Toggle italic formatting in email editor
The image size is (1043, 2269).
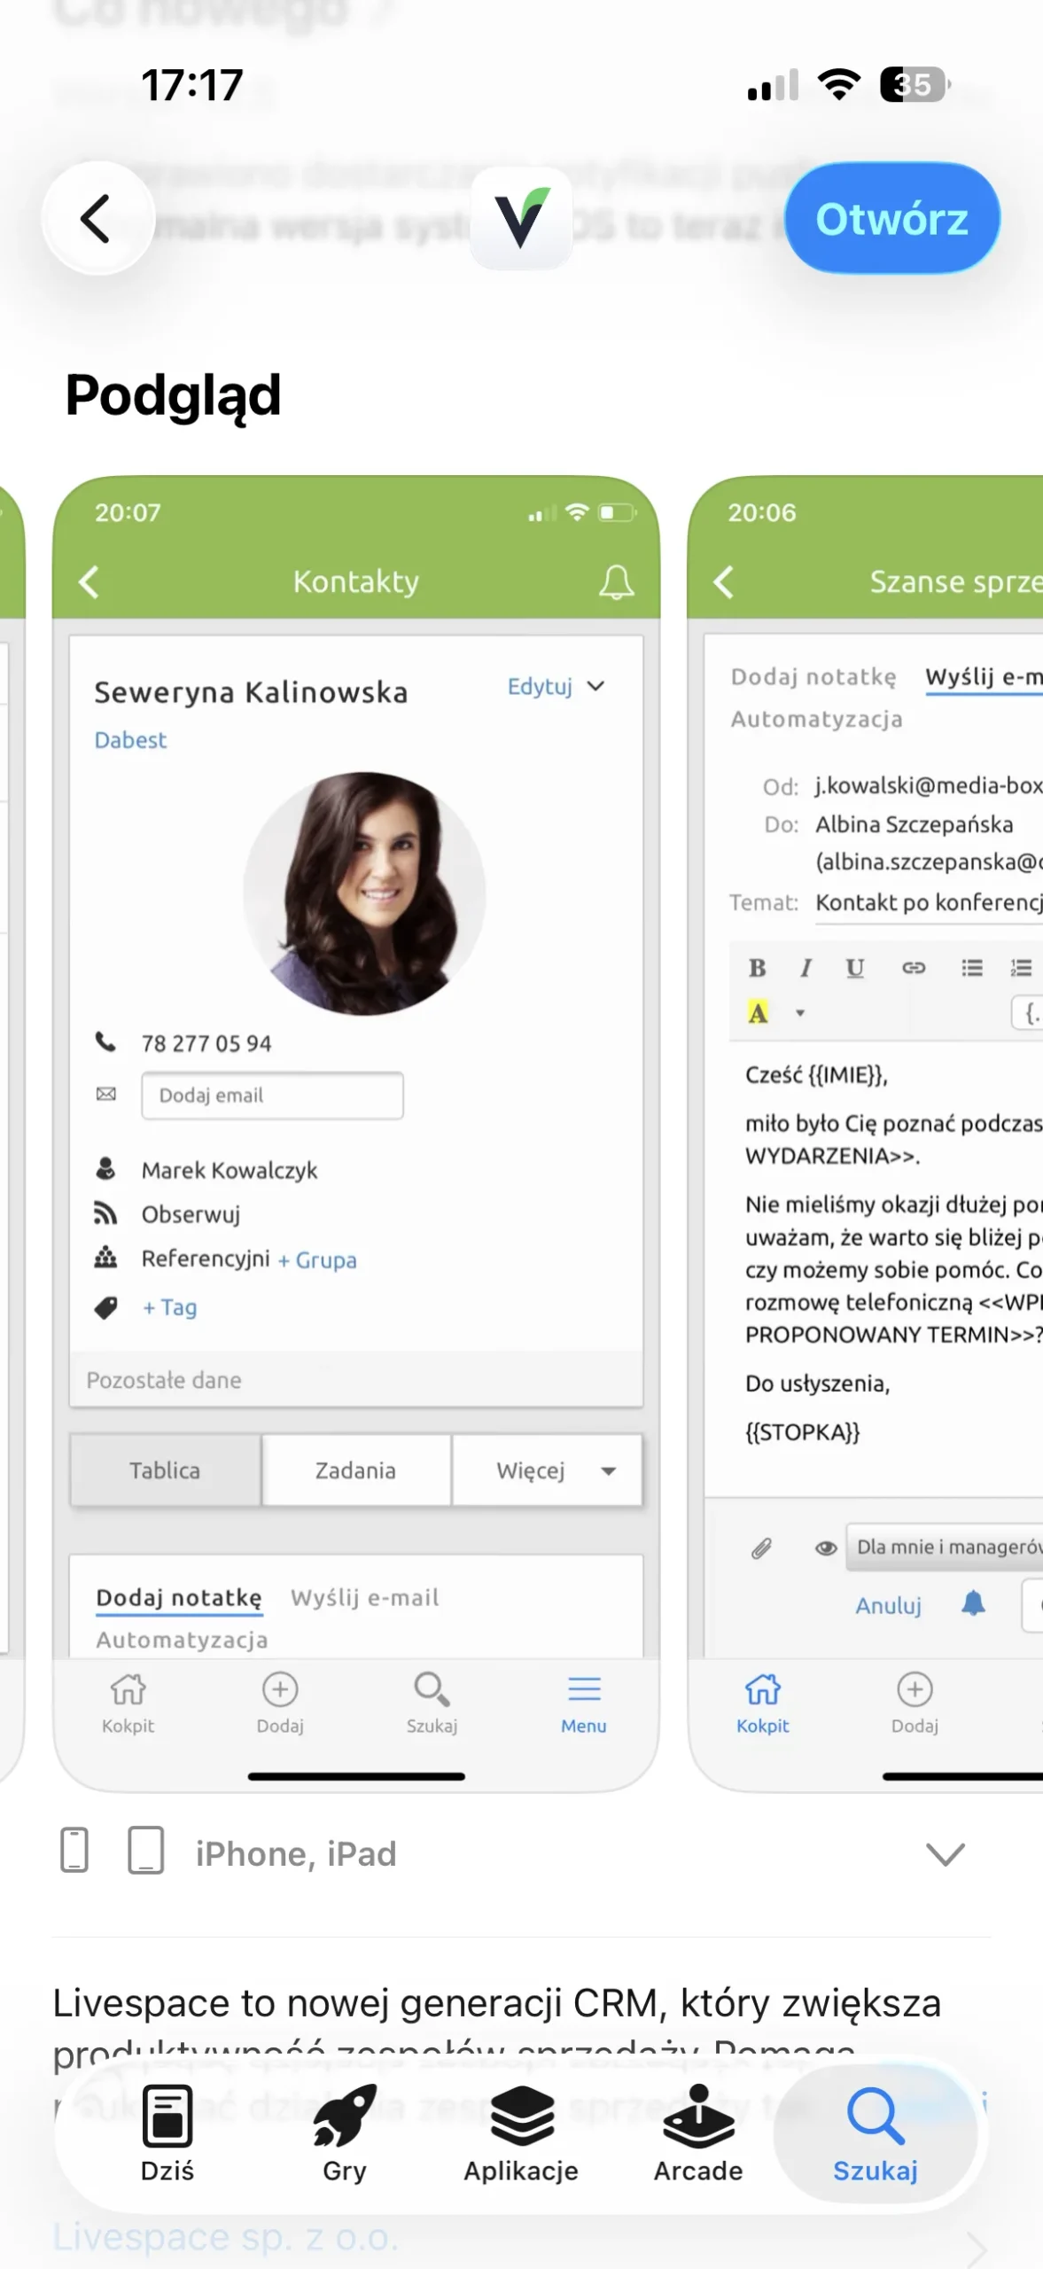(806, 968)
